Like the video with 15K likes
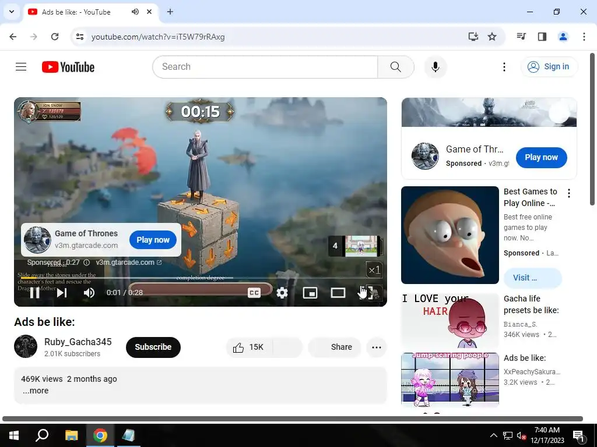Viewport: 597px width, 447px height. point(248,347)
